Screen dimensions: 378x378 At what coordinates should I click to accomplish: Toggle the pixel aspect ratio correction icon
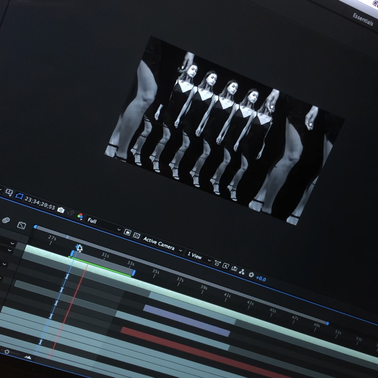click(217, 263)
